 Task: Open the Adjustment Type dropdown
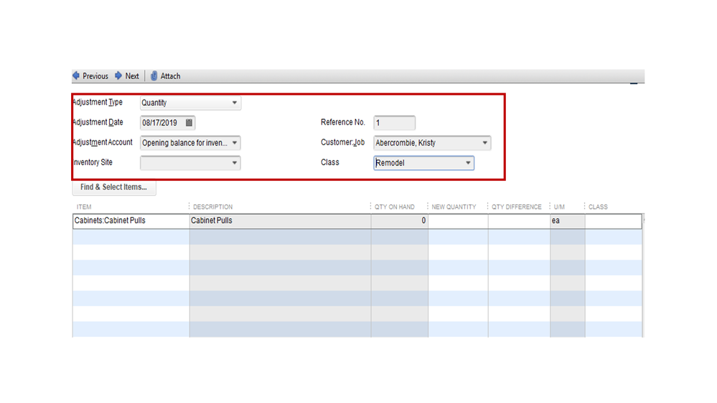235,103
